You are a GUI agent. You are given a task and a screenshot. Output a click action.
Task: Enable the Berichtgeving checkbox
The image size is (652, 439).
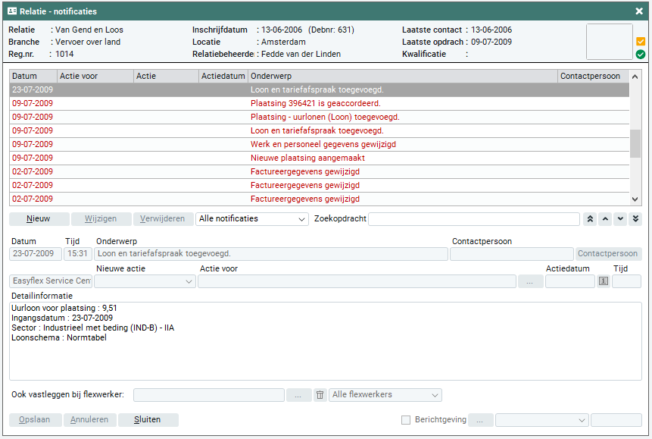(x=406, y=419)
